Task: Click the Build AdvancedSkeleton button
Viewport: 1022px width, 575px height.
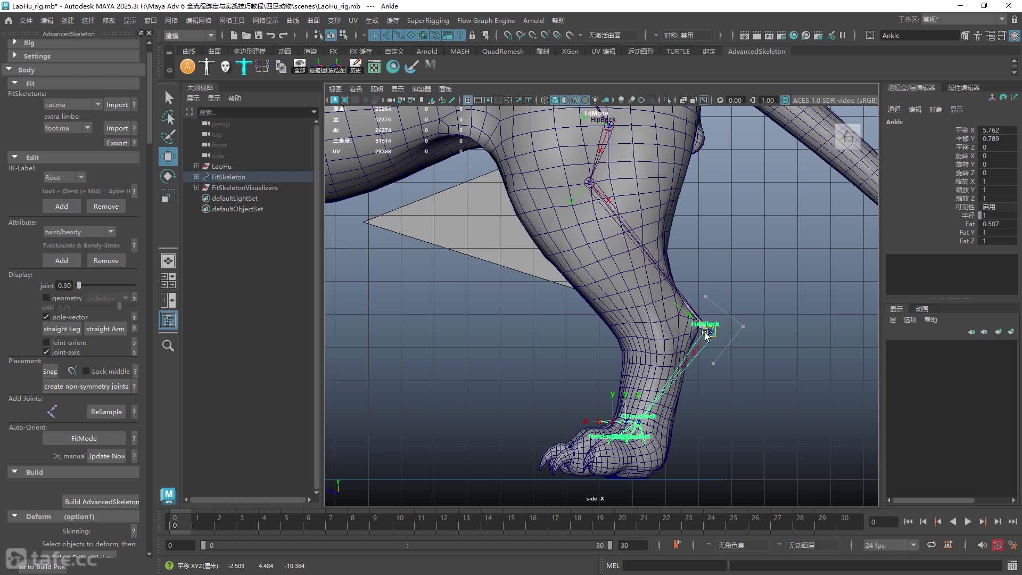Action: (x=102, y=502)
